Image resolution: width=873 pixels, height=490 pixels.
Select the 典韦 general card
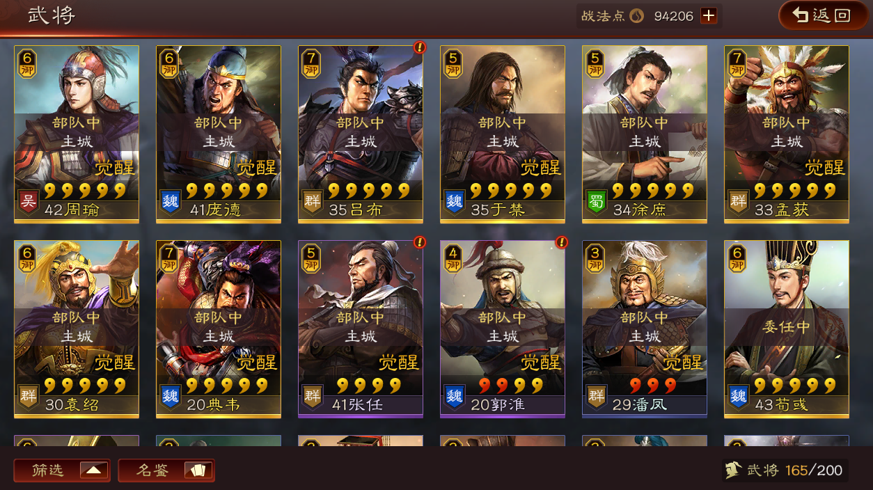tap(219, 329)
